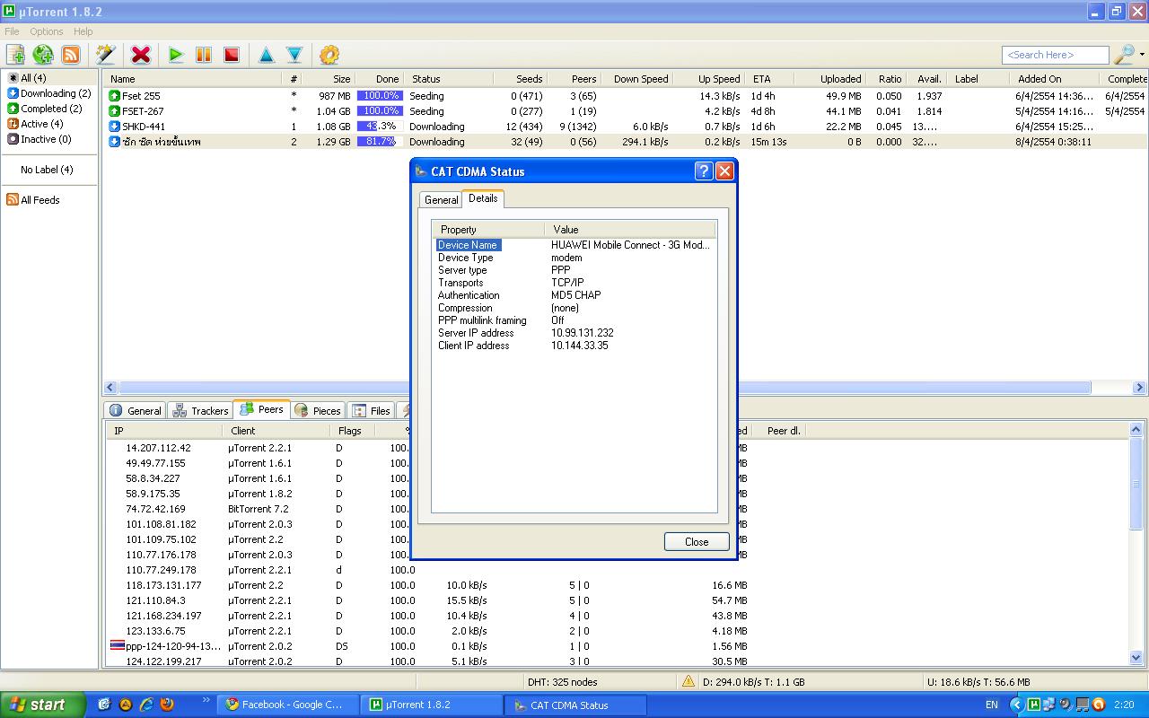Open the Help menu
1149x718 pixels.
[83, 31]
